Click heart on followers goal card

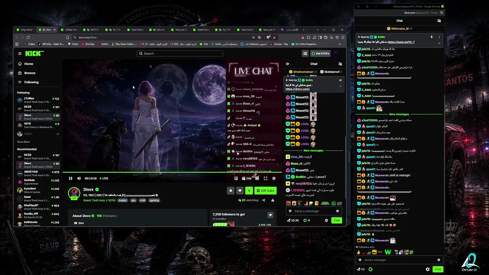coord(270,215)
